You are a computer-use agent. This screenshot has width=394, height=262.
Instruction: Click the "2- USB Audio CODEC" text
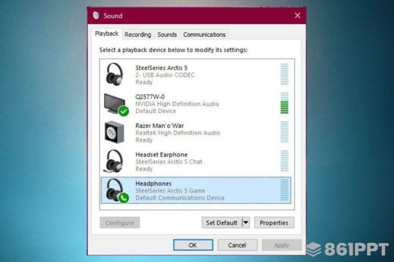165,75
